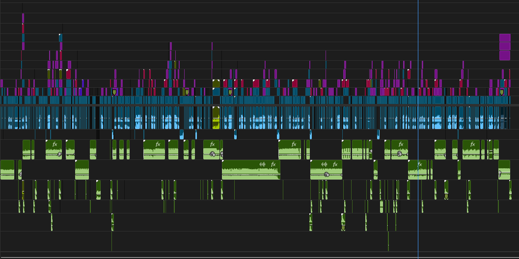Select the widest light-blue clip in the narrow audio track

[181, 134]
